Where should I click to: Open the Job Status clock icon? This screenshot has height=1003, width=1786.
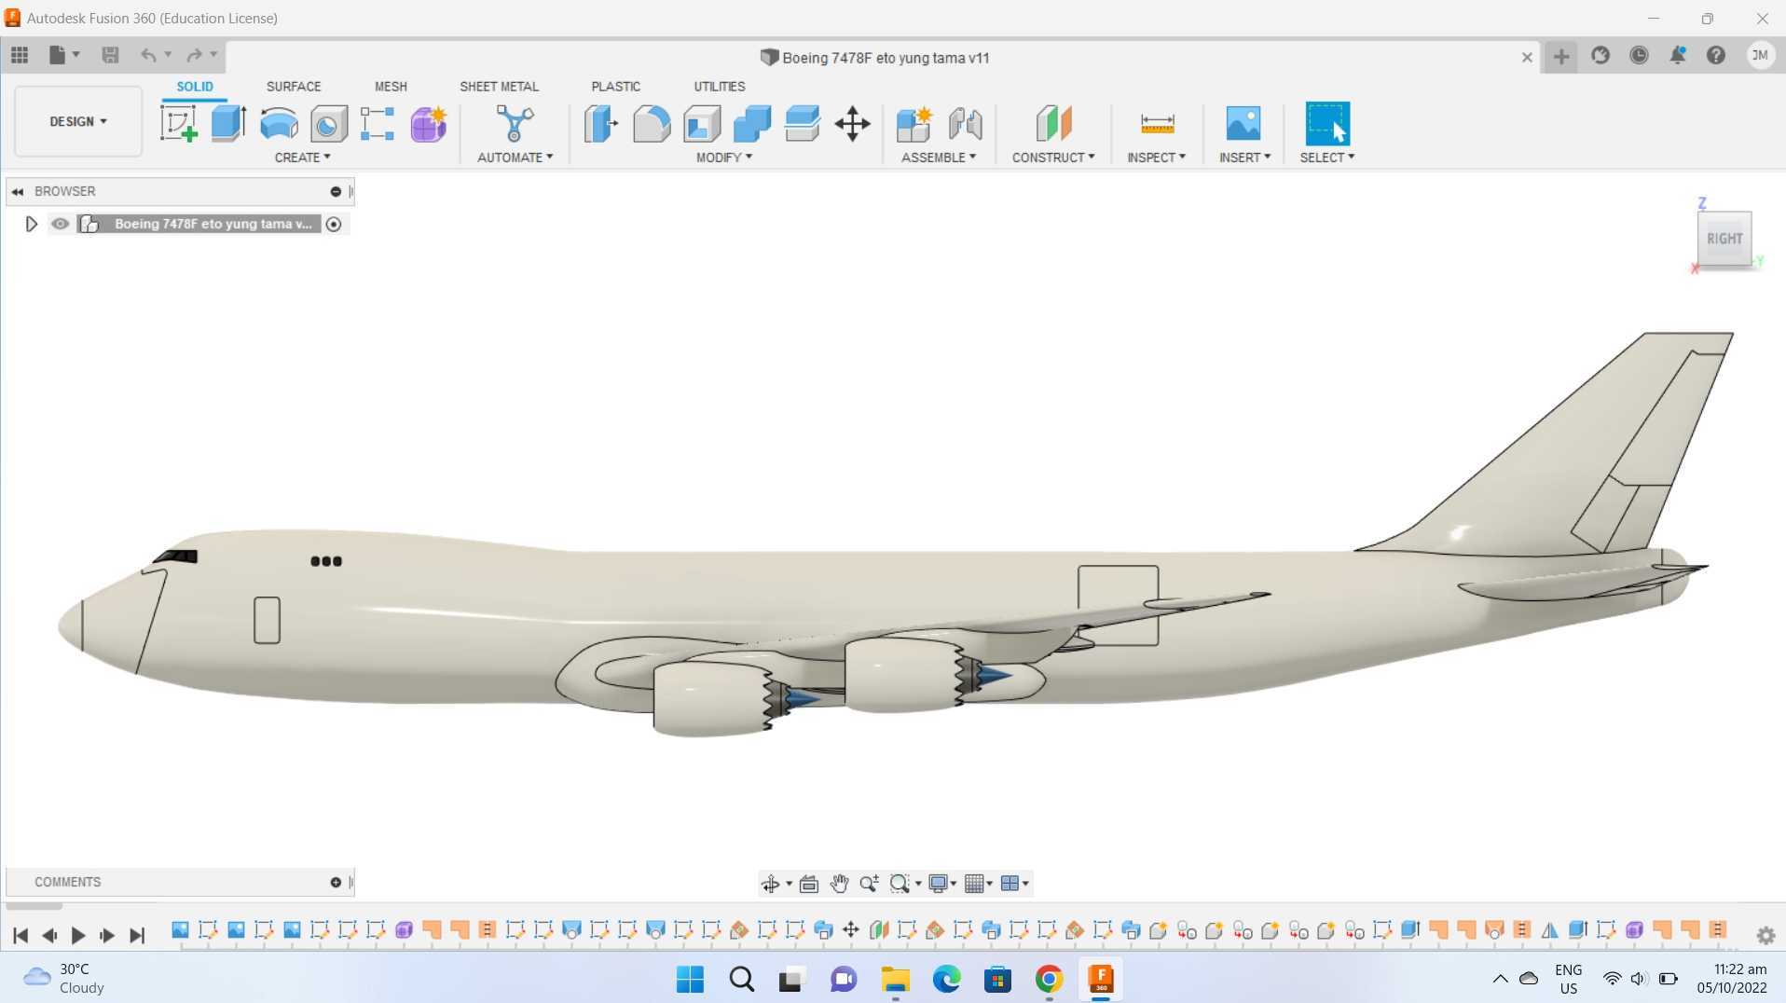pyautogui.click(x=1639, y=56)
